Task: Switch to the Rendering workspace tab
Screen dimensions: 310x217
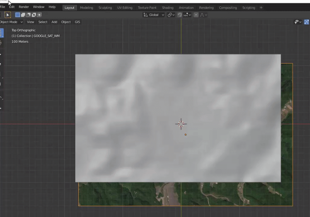Action: [x=206, y=8]
